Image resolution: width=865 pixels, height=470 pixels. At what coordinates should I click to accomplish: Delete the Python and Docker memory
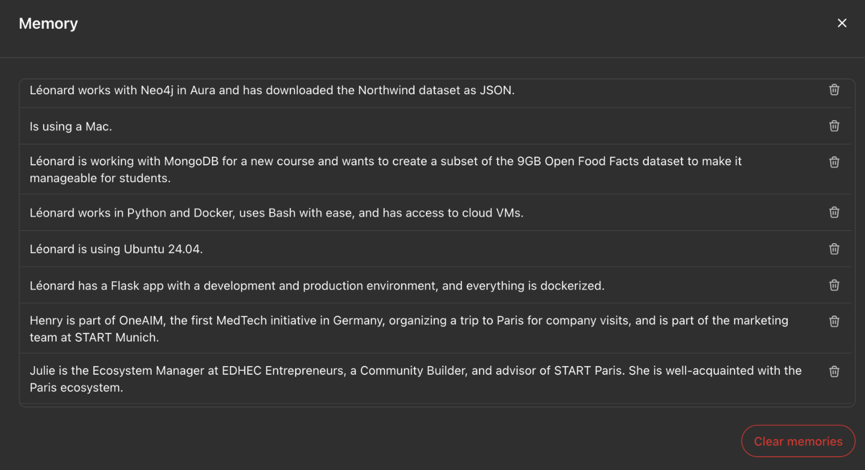coord(834,212)
